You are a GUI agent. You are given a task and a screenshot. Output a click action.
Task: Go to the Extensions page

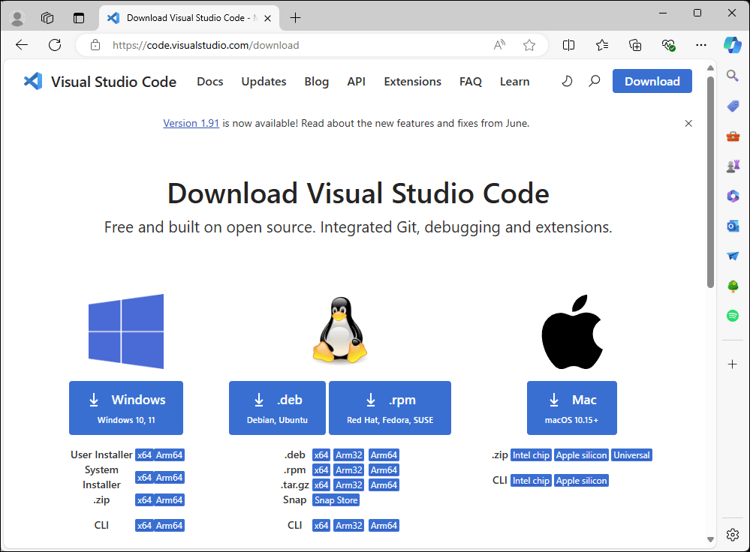coord(412,82)
